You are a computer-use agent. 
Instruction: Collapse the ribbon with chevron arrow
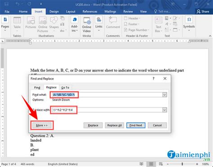coord(210,36)
